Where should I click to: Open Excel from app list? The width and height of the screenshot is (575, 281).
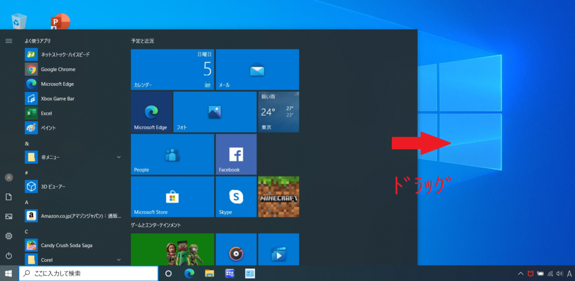tap(74, 113)
